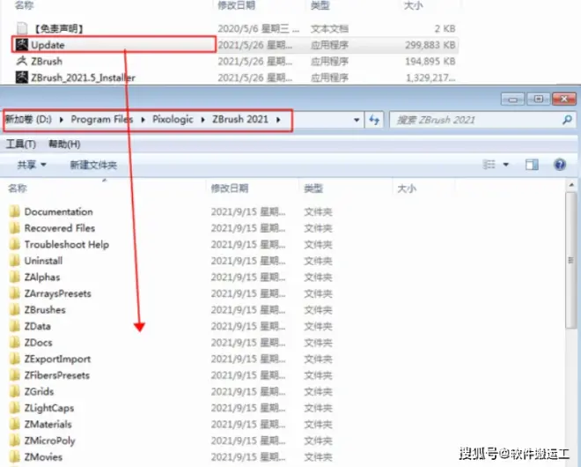Screen dimensions: 581x467
Task: Select the ZFibersPresets folder icon
Action: point(15,375)
